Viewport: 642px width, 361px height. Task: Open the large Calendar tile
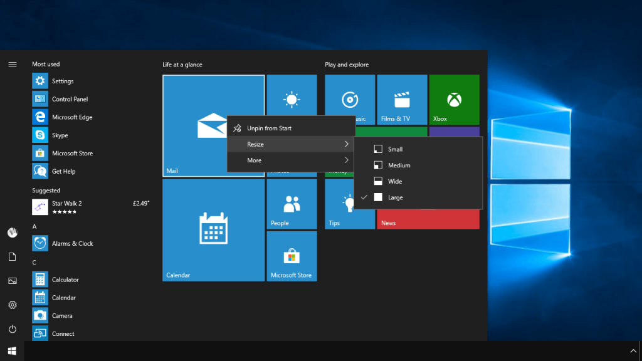[213, 230]
